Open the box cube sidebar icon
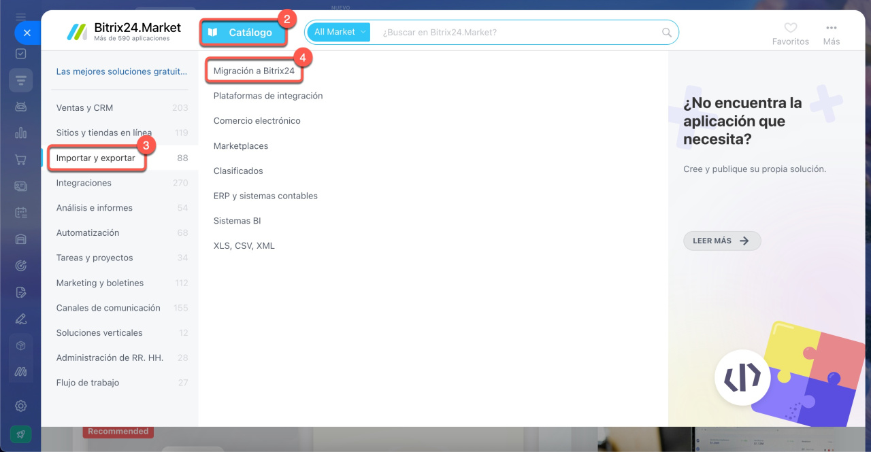The width and height of the screenshot is (871, 452). pos(21,345)
